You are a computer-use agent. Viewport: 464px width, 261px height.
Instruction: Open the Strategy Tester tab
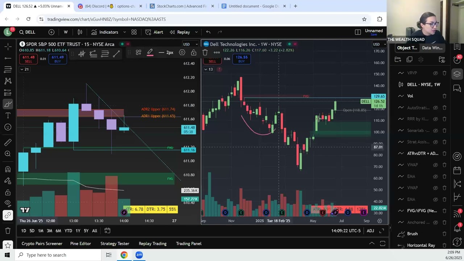point(115,244)
